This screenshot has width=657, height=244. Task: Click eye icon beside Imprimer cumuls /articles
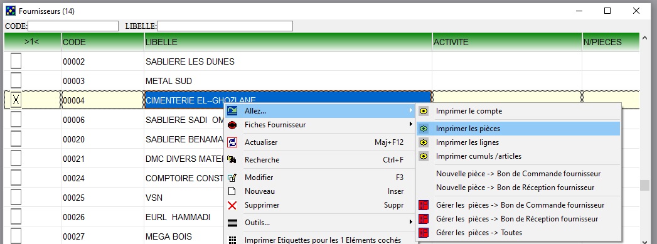(424, 156)
